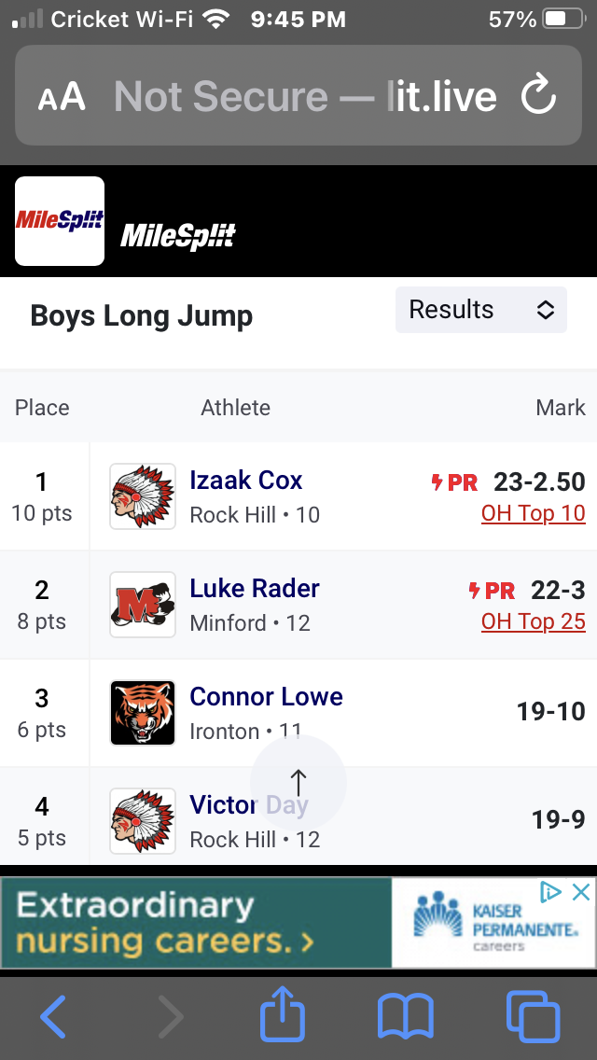Select Connor Lowe athlete name
Screen dimensions: 597x1060
click(x=266, y=697)
